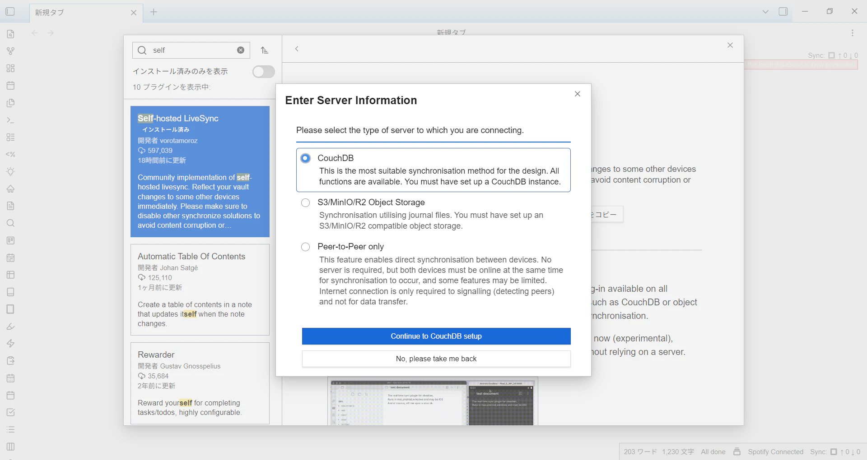Open the three-dot more options menu

[853, 33]
